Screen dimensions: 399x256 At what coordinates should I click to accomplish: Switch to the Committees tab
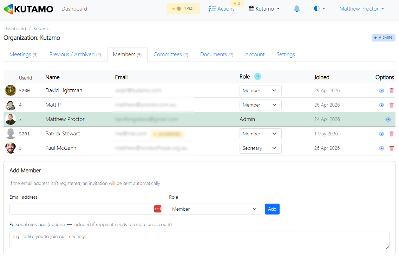tap(171, 55)
